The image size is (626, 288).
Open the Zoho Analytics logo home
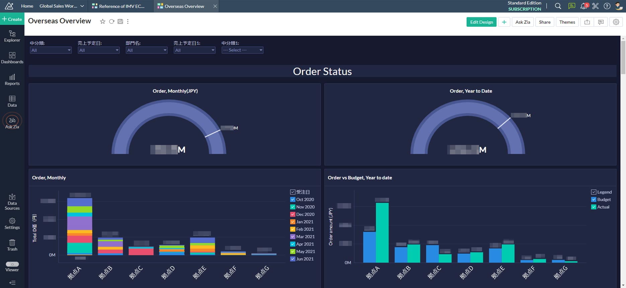coord(9,6)
